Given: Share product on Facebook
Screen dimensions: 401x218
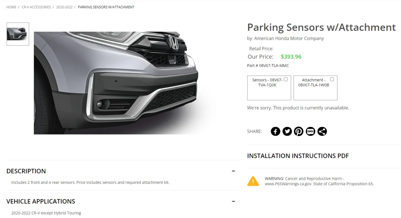Looking at the screenshot, I should point(275,131).
